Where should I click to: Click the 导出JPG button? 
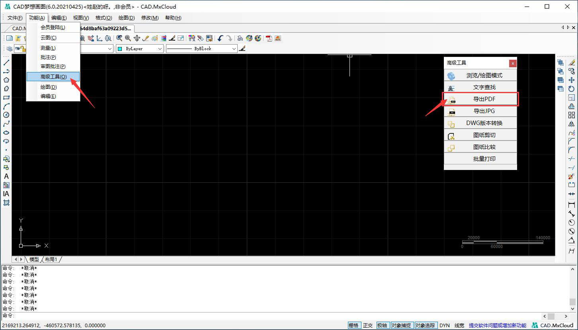tap(480, 111)
